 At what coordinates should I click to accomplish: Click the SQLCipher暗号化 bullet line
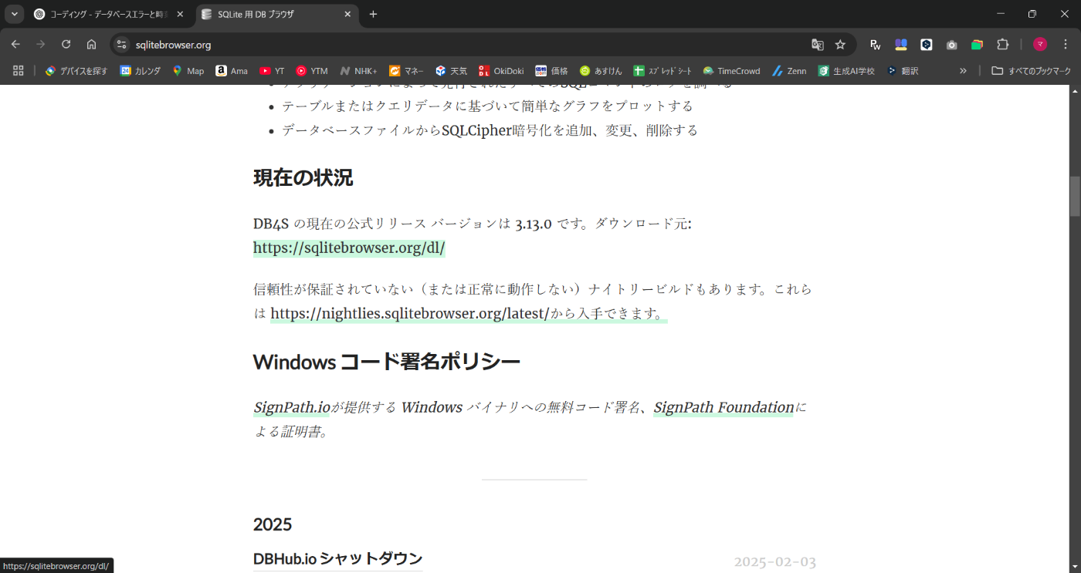pos(490,130)
